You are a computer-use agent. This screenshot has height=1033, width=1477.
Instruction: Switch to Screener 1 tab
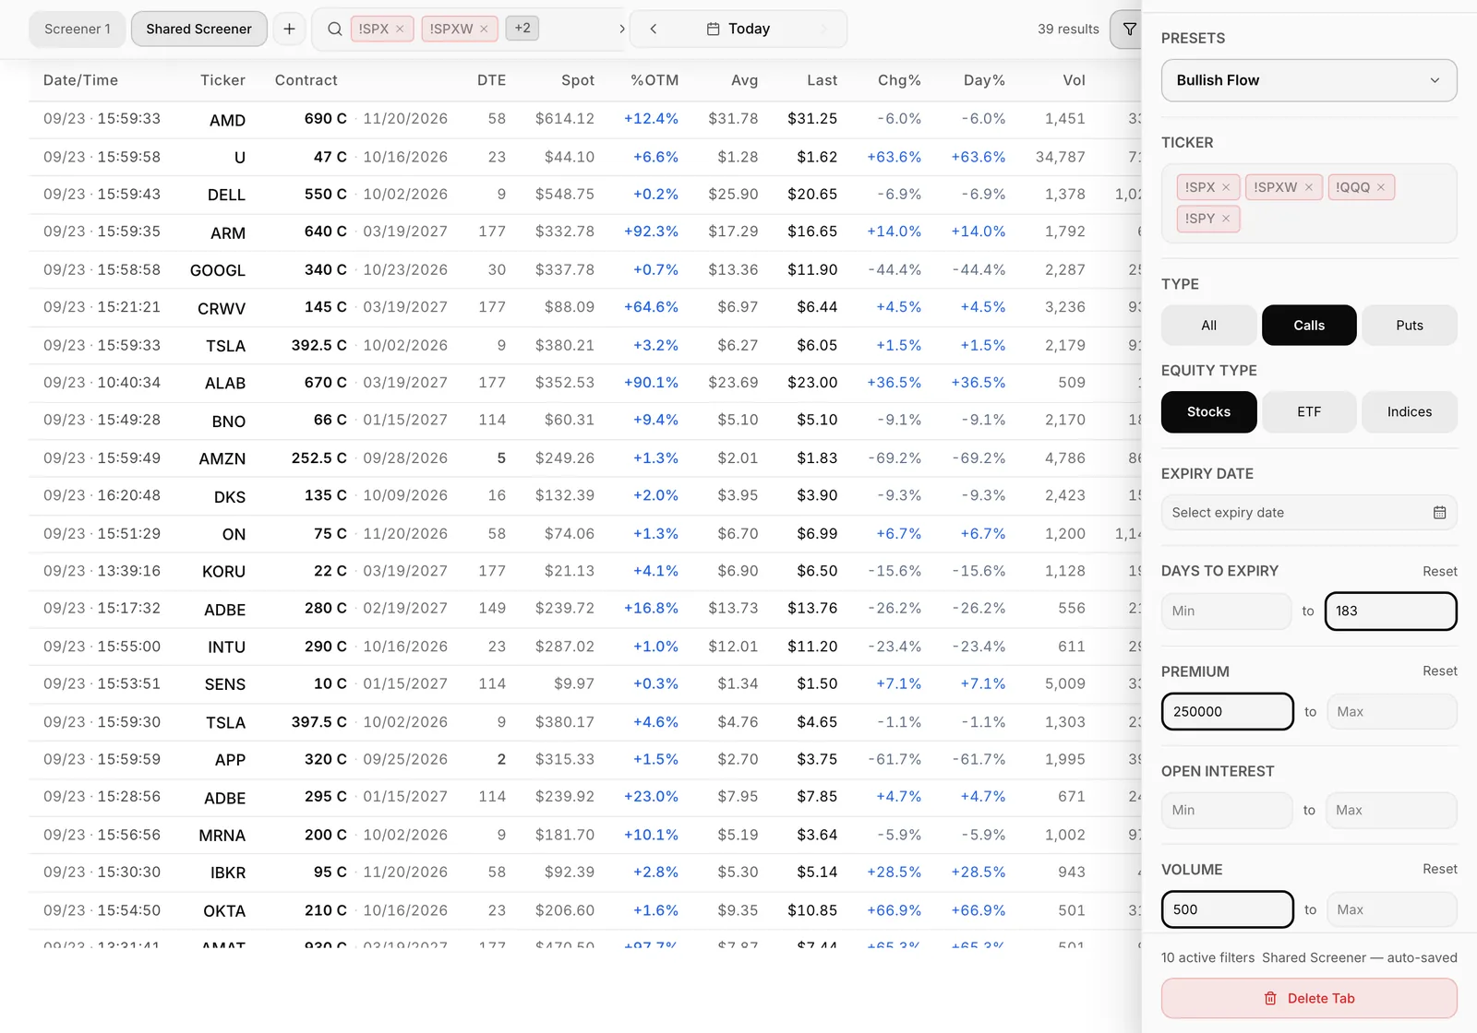pos(78,29)
